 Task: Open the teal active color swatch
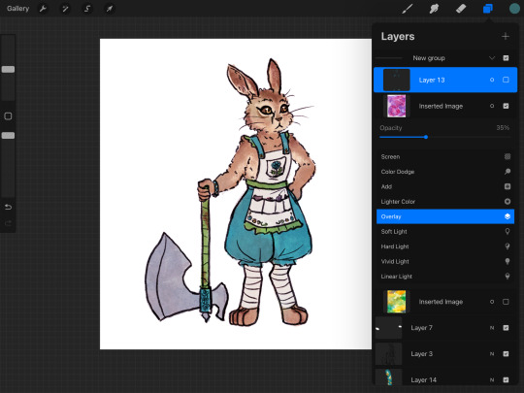514,9
